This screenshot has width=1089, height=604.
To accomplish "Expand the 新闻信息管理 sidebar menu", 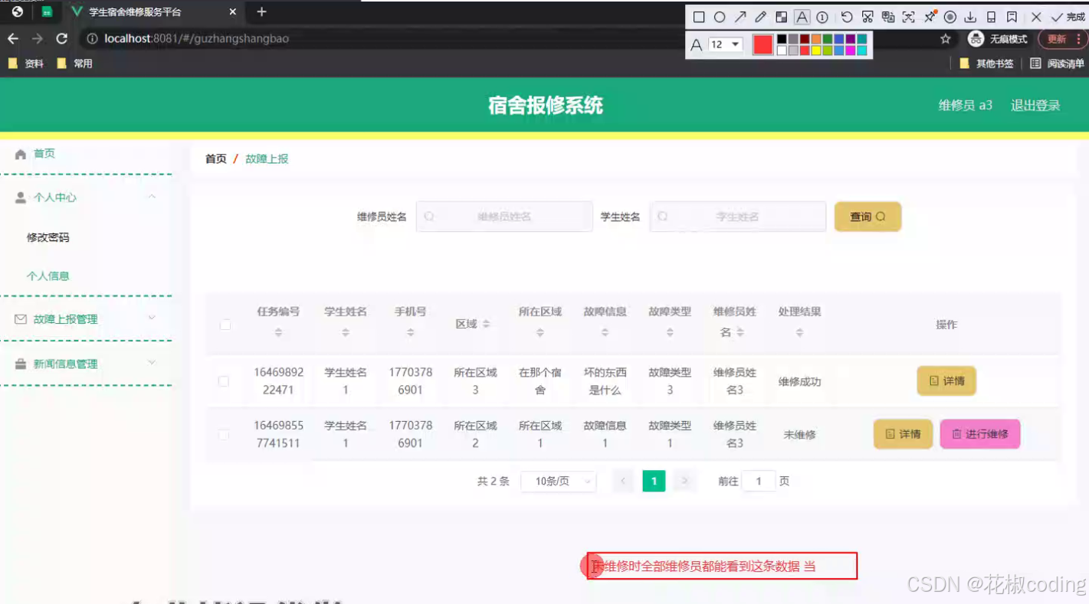I will [x=86, y=364].
